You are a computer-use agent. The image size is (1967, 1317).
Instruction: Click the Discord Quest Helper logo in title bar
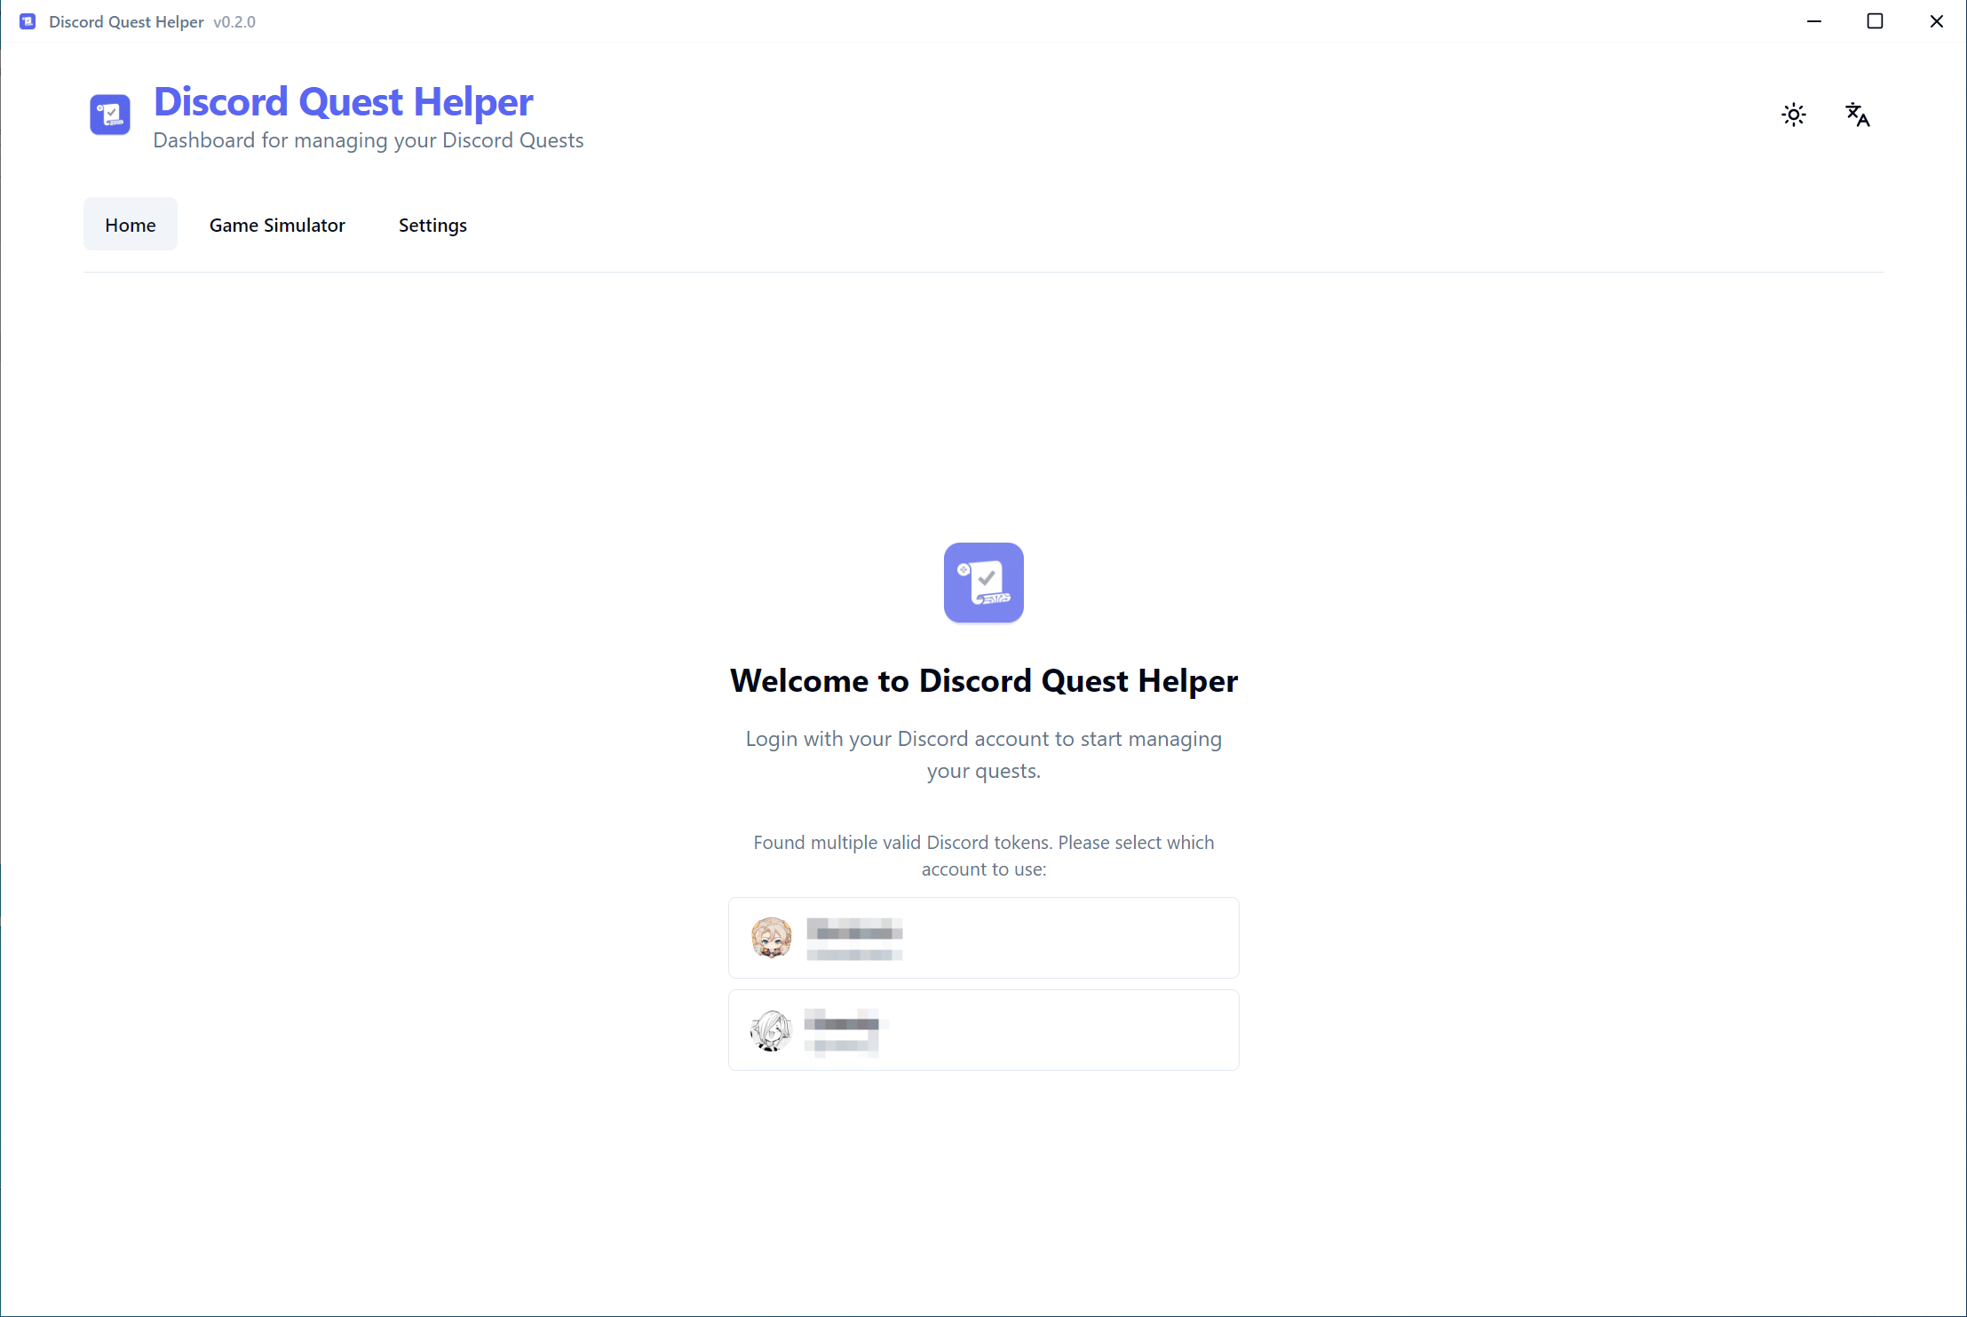(x=27, y=20)
